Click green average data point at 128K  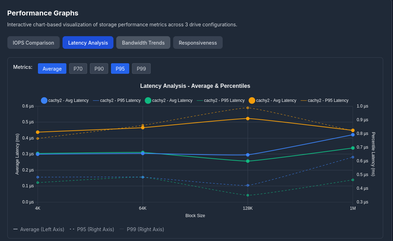(248, 161)
